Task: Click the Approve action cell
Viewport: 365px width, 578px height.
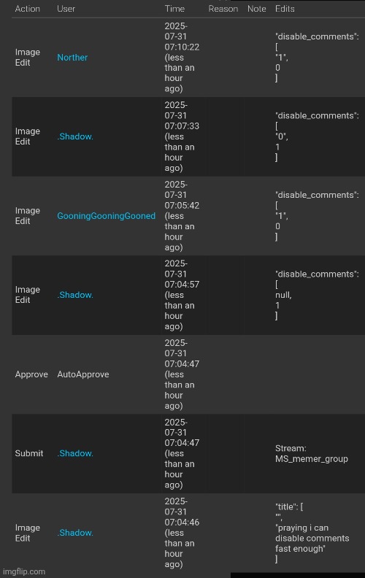Action: (31, 374)
